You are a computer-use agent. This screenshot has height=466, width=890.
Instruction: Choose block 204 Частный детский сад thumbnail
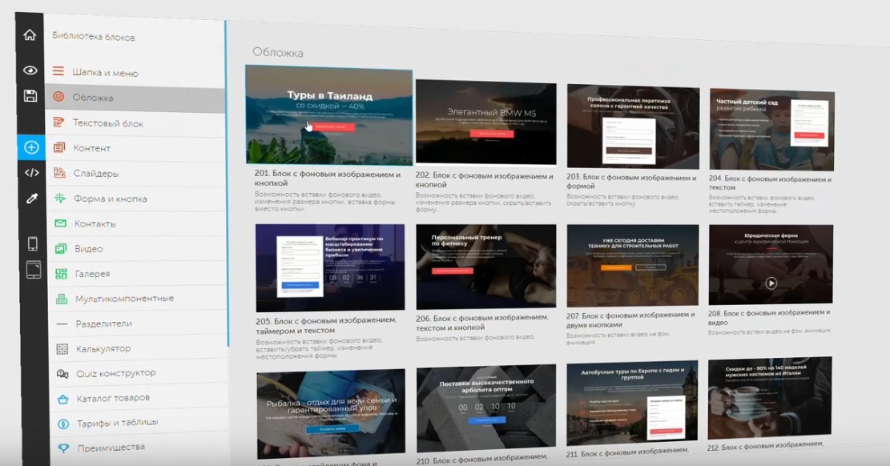click(x=771, y=130)
